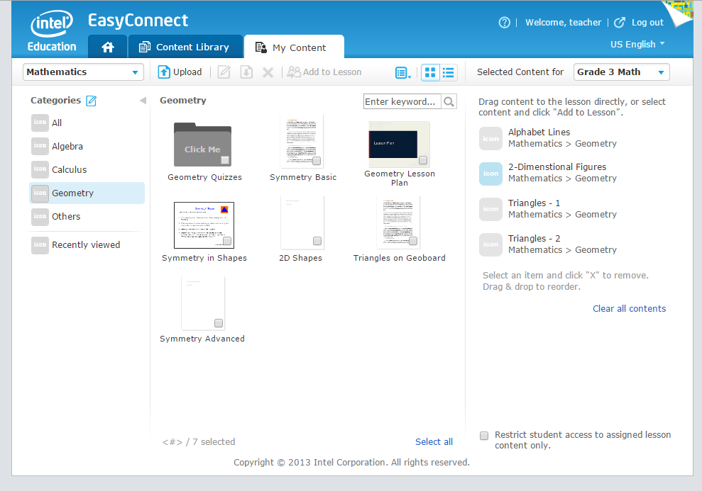Click the Select all link

pos(434,441)
